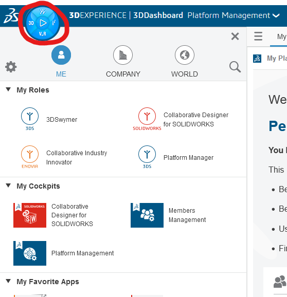287x297 pixels.
Task: Select Collaborative Industry Innovator ENOVIA role icon
Action: click(x=30, y=157)
